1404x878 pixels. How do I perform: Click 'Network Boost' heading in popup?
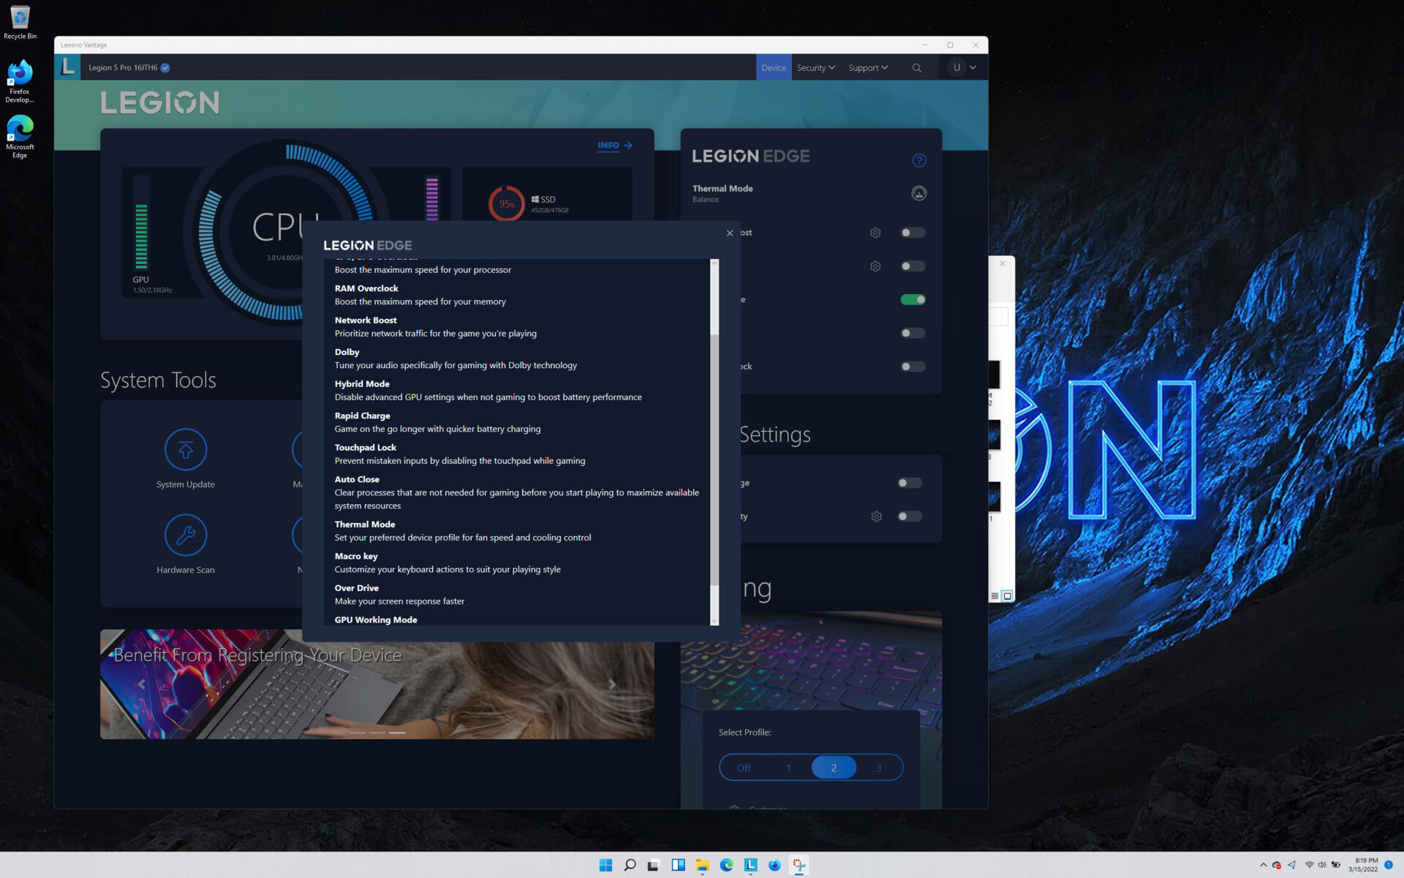[366, 320]
